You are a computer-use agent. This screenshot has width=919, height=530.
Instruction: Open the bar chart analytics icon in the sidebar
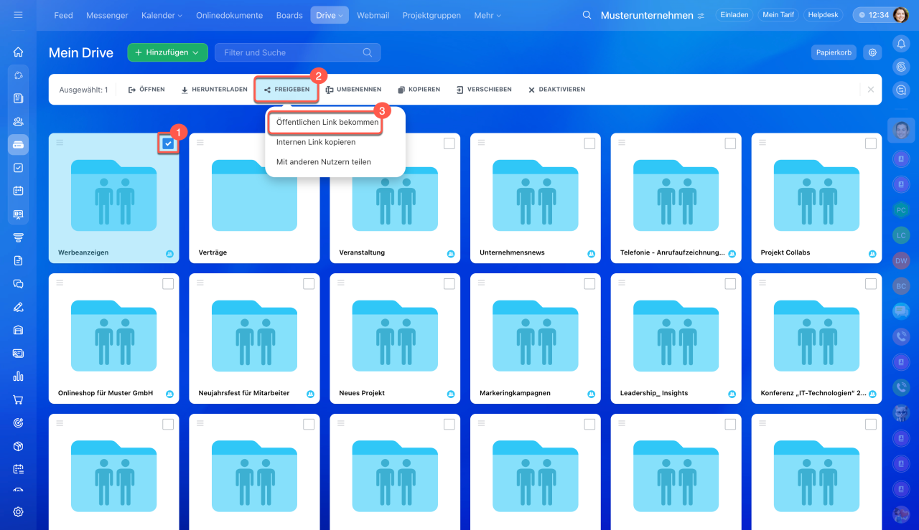pos(18,376)
